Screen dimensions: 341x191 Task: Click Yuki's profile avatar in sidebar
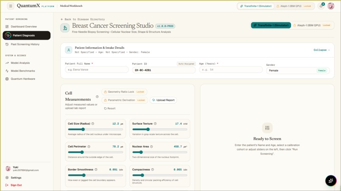tap(8, 169)
